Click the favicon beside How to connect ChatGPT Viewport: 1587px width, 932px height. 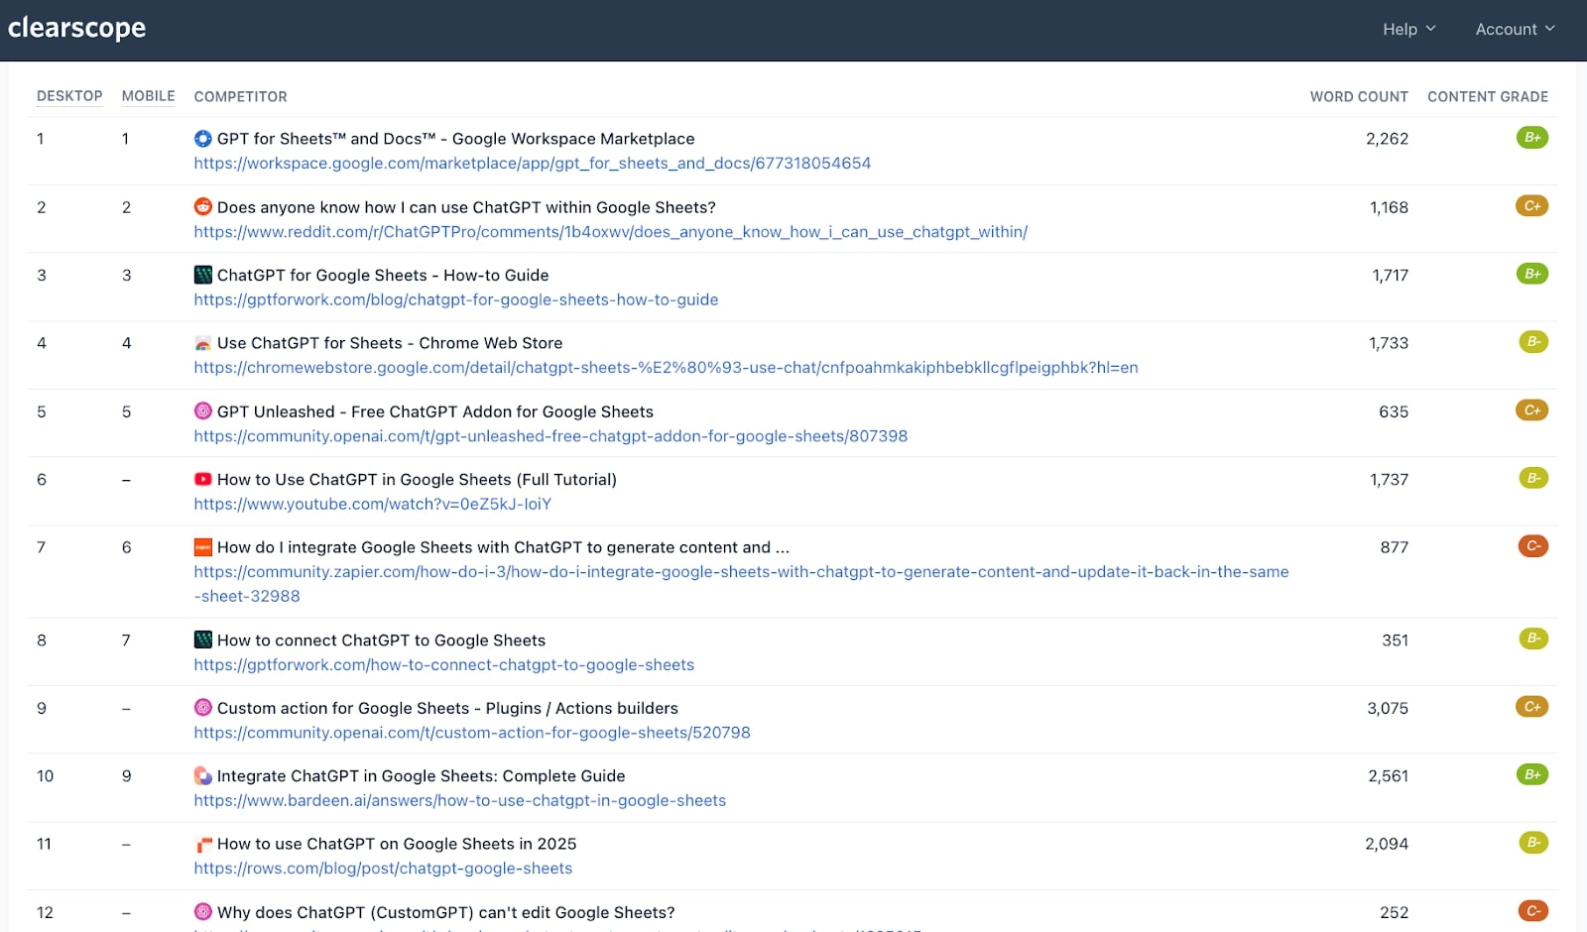click(203, 641)
